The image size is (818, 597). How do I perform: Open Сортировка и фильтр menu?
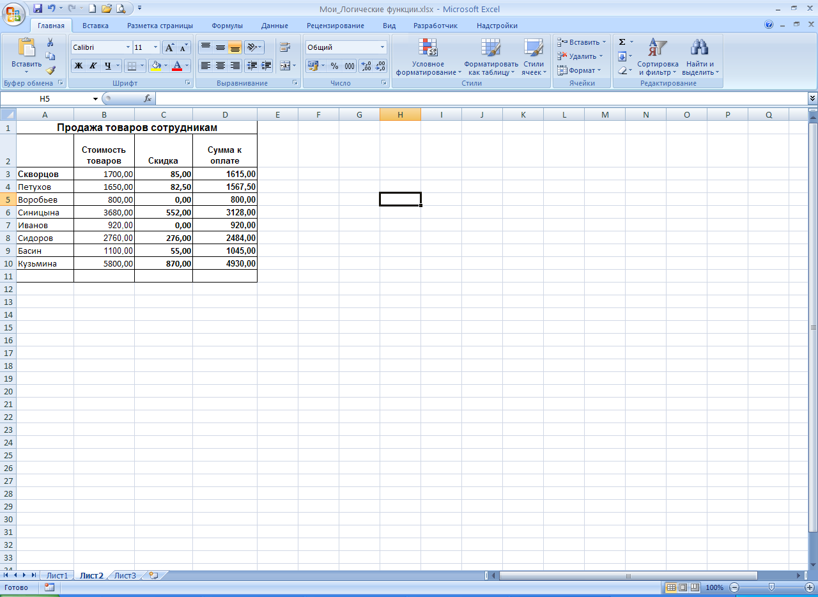658,57
